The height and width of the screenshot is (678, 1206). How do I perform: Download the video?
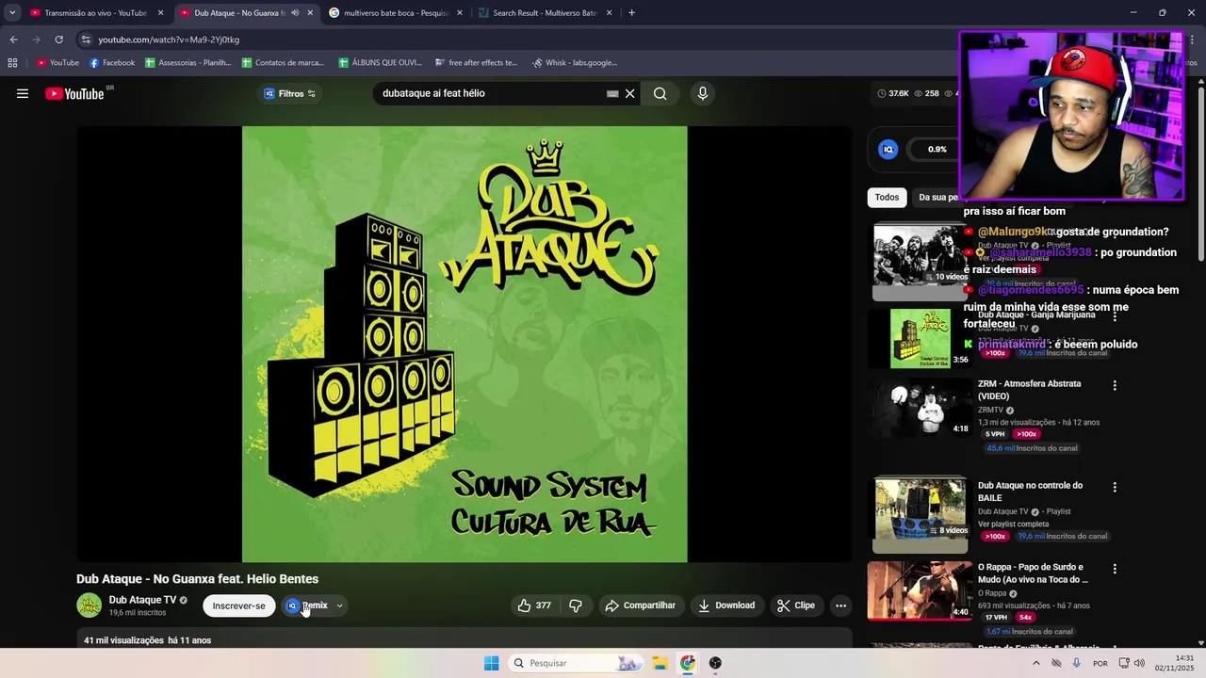tap(726, 605)
